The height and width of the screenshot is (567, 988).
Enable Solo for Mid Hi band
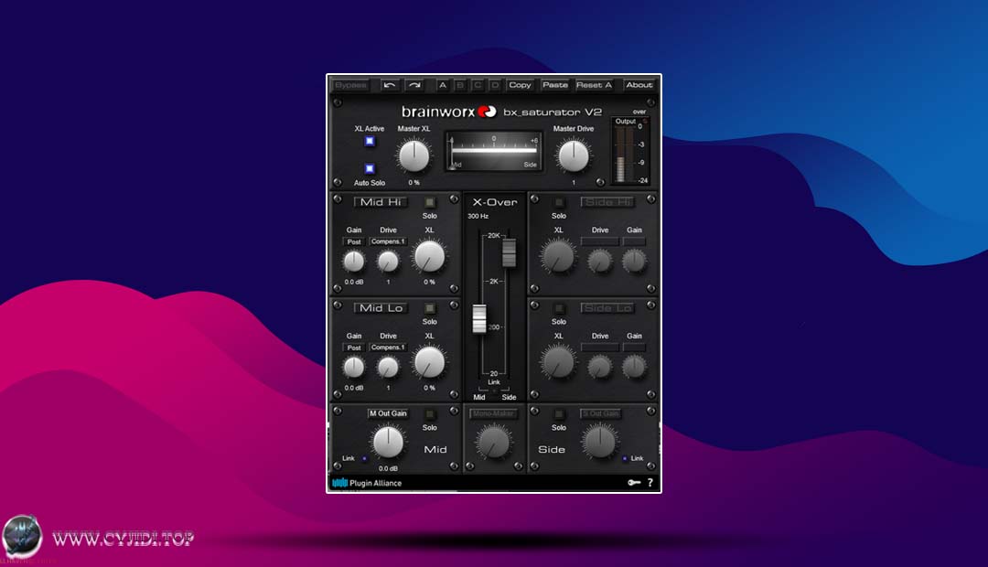tap(430, 202)
